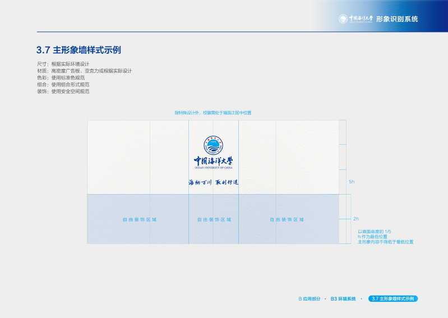Click the middle 自由装饰区域 label
The width and height of the screenshot is (448, 318).
[214, 219]
